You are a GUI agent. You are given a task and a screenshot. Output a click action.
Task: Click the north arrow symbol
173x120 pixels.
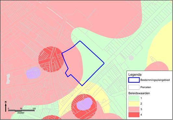[x=6, y=106]
